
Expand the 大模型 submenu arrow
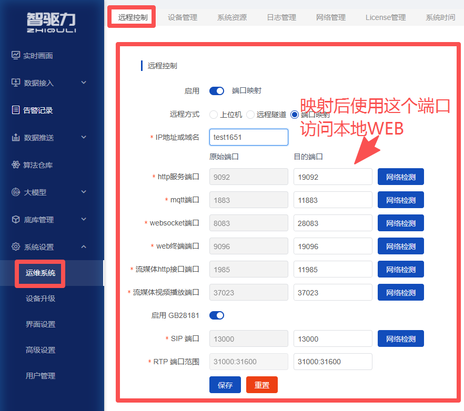coord(84,192)
